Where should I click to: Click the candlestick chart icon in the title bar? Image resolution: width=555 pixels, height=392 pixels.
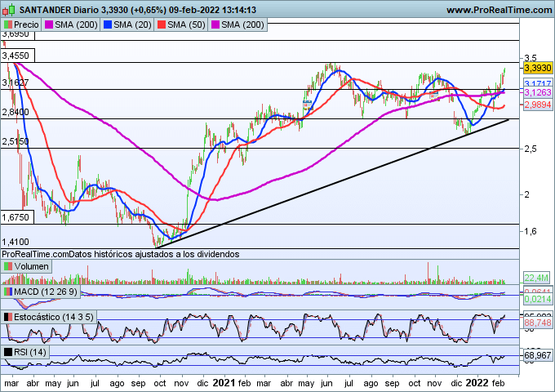pyautogui.click(x=8, y=10)
